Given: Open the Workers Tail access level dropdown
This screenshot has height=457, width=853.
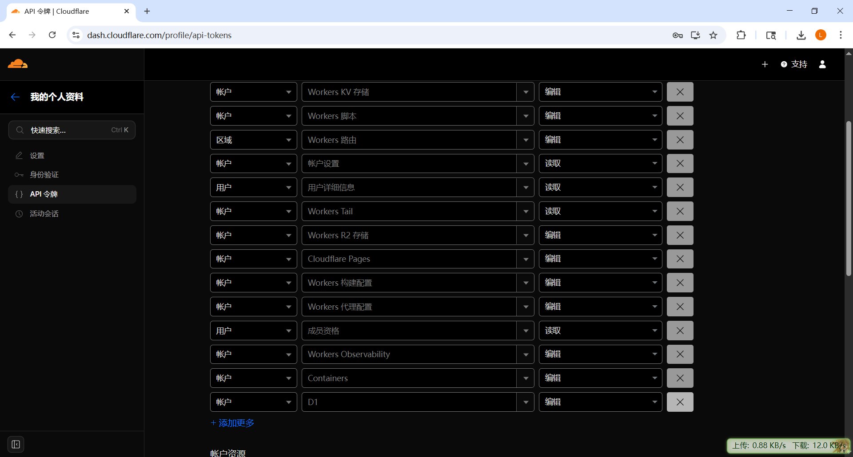Looking at the screenshot, I should 600,211.
